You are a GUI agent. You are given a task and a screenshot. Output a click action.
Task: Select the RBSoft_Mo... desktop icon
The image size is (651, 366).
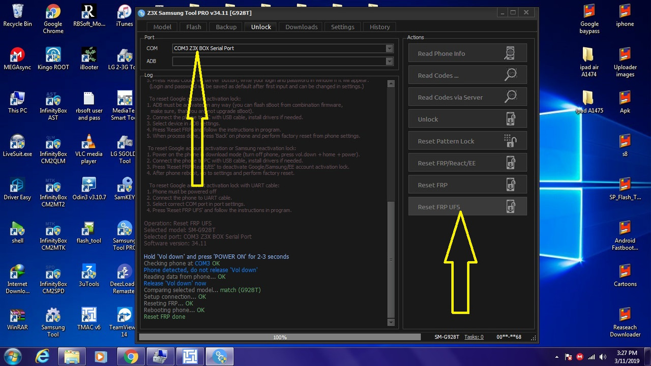[88, 16]
